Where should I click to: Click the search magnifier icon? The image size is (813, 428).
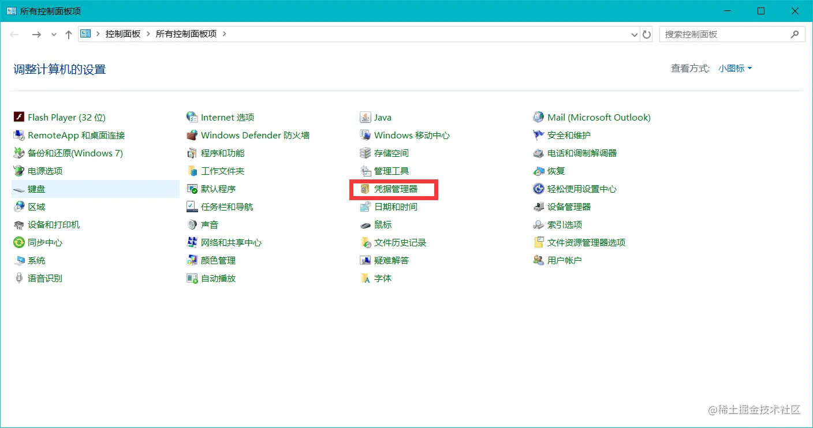[796, 34]
